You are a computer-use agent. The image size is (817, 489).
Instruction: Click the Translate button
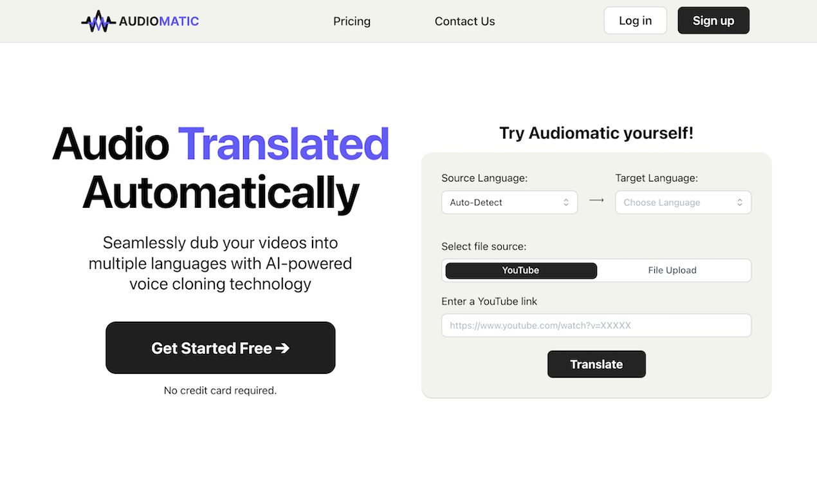[x=596, y=364]
